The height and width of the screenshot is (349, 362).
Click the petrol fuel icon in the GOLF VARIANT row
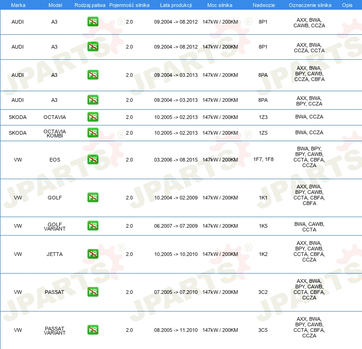93,226
